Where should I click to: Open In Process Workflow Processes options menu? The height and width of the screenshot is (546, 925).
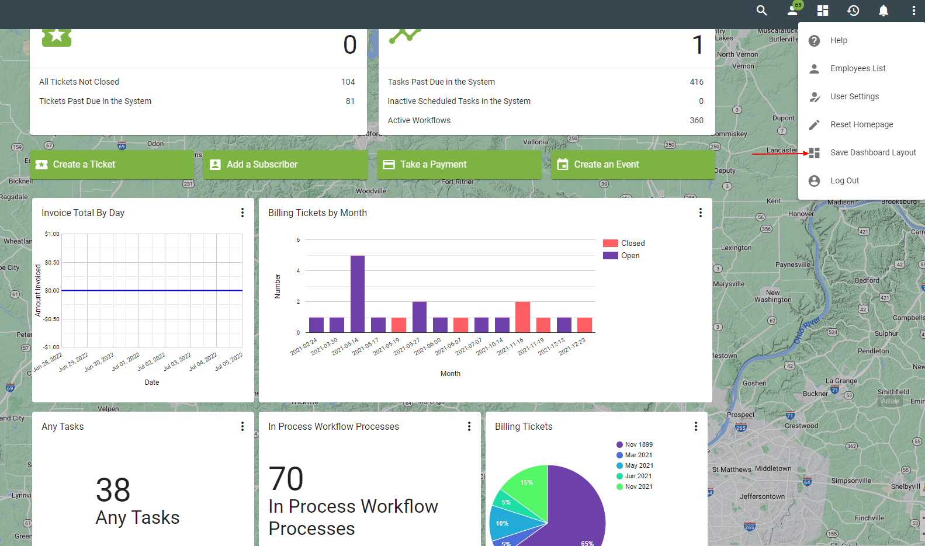coord(469,426)
